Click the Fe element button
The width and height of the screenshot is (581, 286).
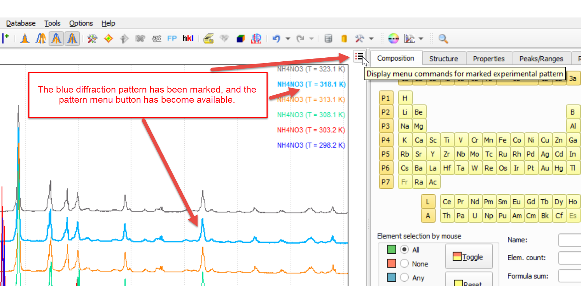tap(502, 140)
